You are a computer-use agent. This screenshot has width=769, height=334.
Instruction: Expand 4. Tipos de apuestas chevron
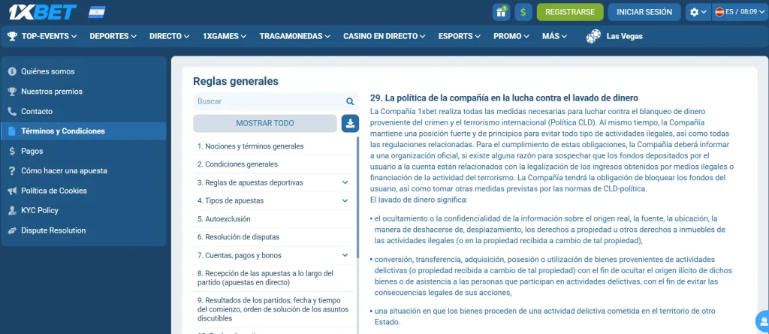tap(345, 200)
